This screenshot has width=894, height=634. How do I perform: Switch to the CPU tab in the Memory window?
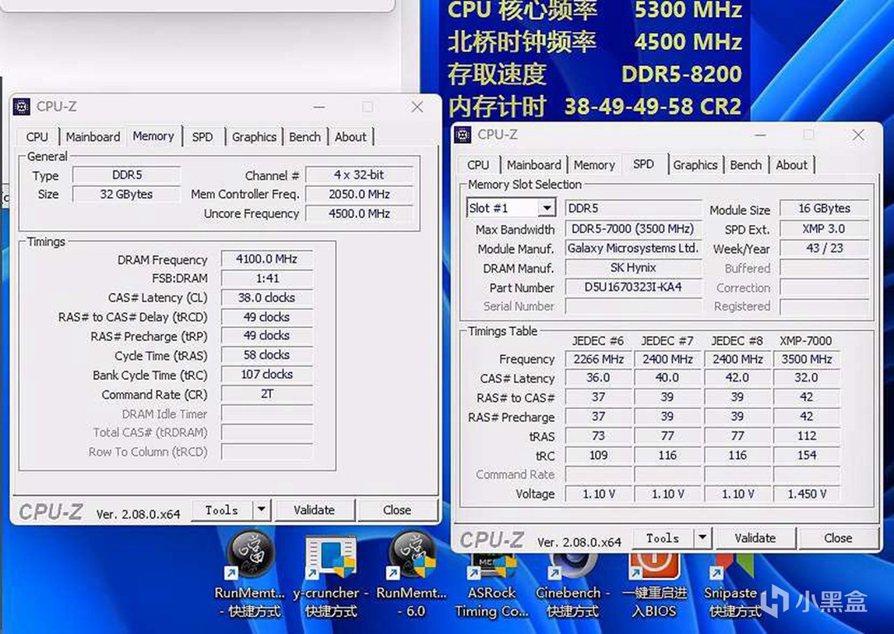(x=37, y=137)
